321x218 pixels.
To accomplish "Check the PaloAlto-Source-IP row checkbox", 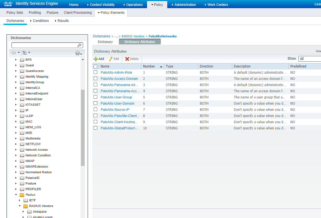I will 95,109.
